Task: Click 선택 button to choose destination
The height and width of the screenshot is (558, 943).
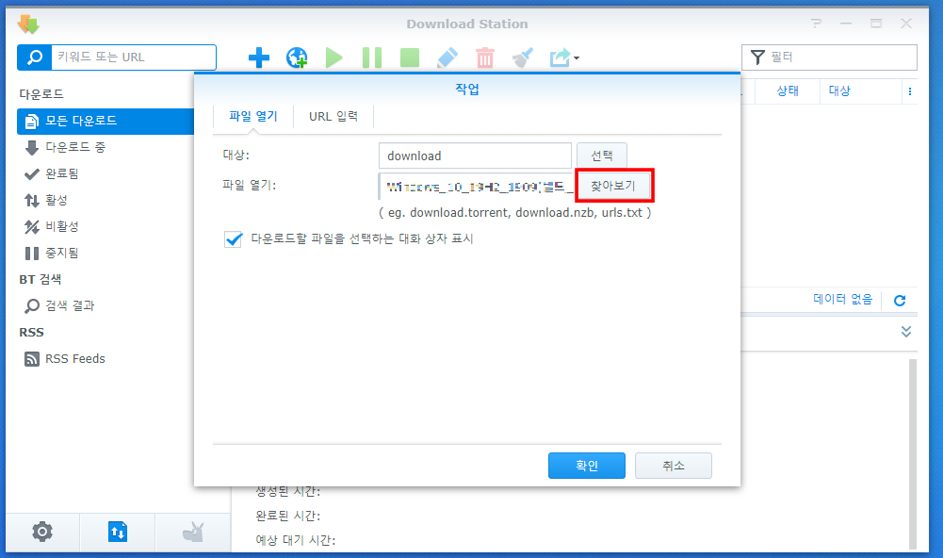Action: coord(601,156)
